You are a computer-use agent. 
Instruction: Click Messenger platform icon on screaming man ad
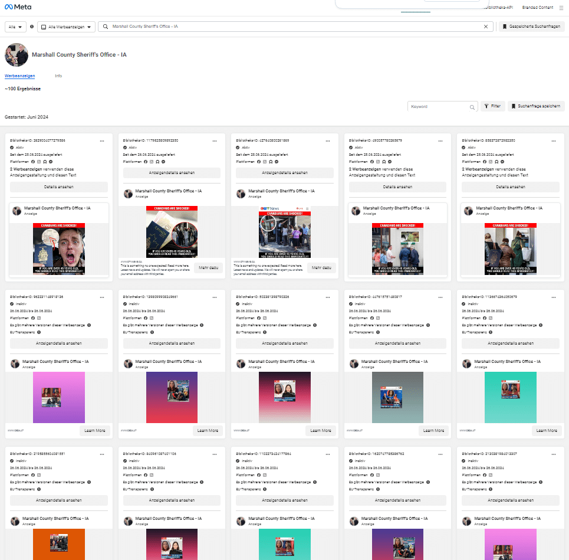click(x=51, y=162)
